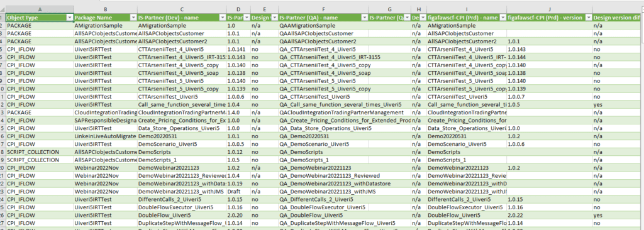644x230 pixels.
Task: Select column D via its letter header
Action: [x=238, y=9]
